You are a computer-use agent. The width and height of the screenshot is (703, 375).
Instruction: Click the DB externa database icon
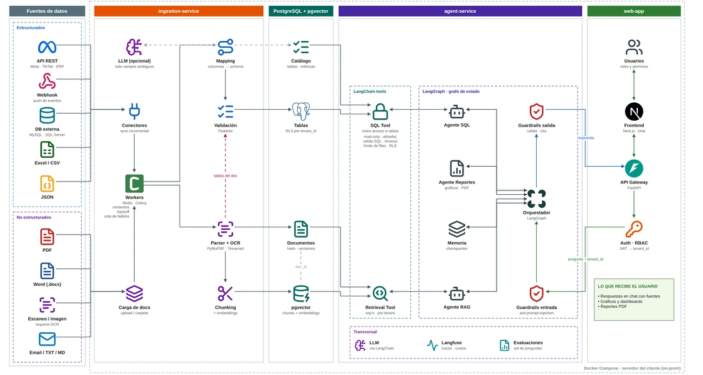point(47,115)
